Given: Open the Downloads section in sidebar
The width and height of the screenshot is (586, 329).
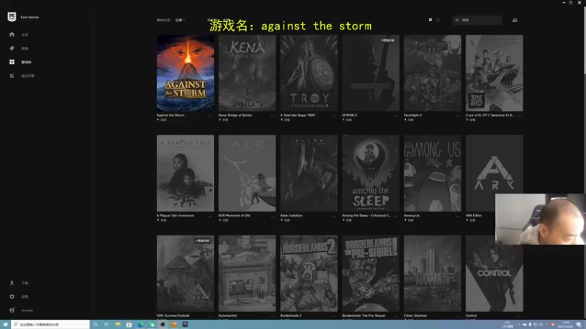Looking at the screenshot, I should click(x=12, y=283).
